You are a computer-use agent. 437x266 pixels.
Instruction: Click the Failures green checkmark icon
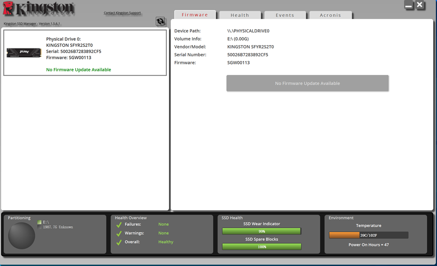tap(119, 225)
